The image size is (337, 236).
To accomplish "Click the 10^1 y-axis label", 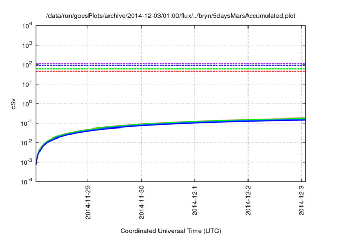I will (x=27, y=84).
